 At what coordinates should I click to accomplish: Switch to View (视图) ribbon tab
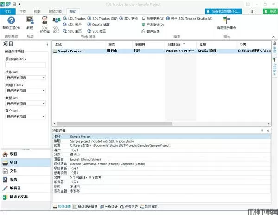point(37,12)
